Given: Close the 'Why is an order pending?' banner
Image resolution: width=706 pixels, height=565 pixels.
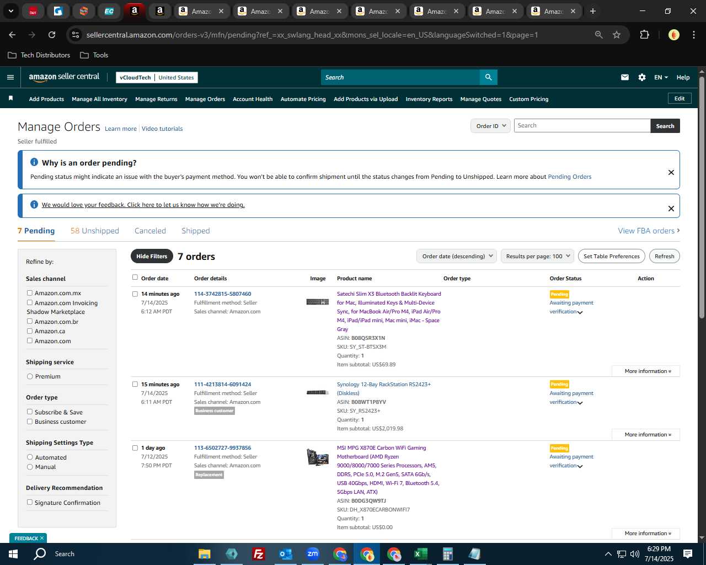Looking at the screenshot, I should coord(671,172).
